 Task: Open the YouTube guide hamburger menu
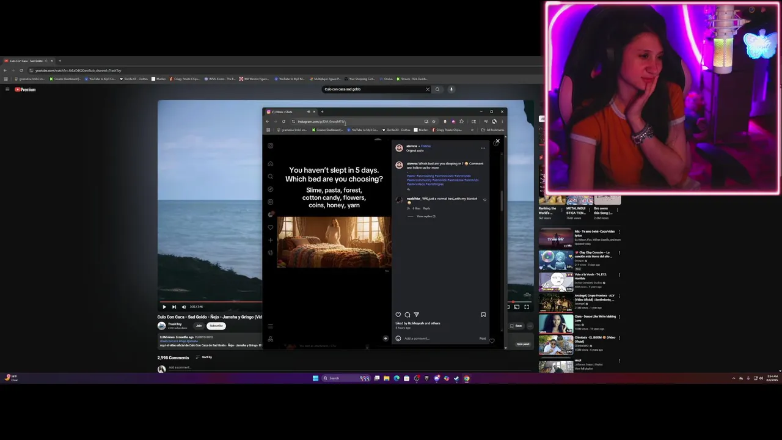point(7,89)
